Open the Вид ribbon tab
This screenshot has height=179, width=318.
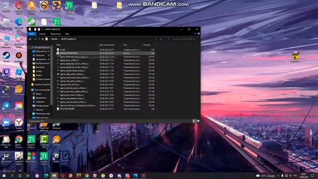67,34
